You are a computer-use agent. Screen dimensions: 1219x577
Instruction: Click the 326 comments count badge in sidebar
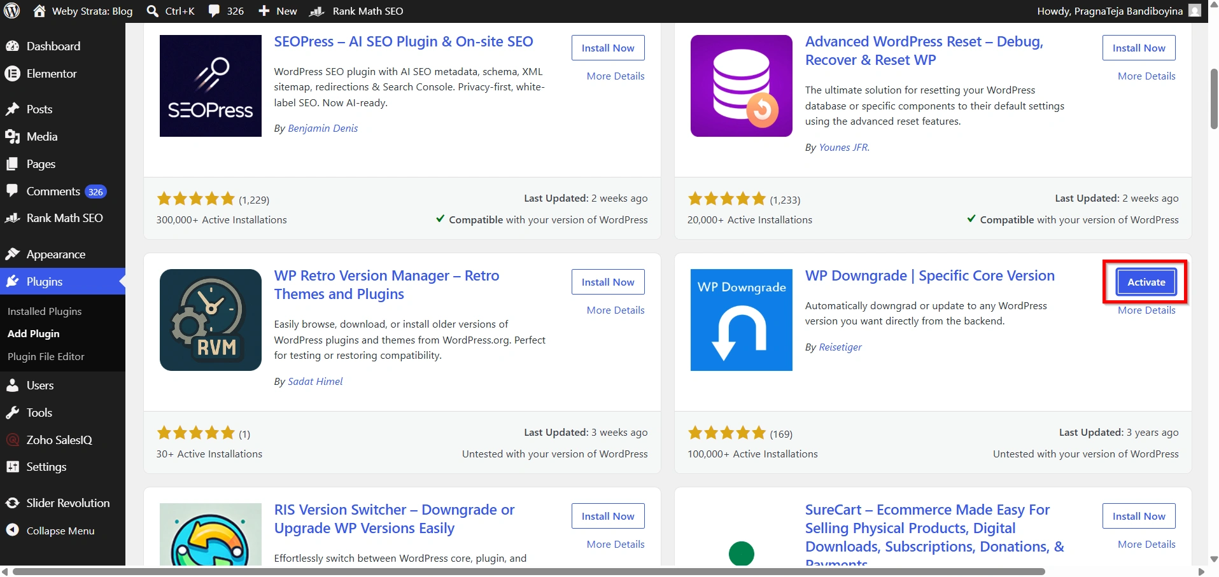pyautogui.click(x=95, y=191)
